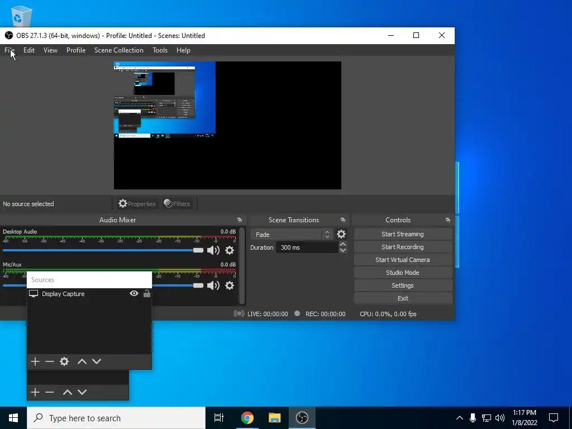Open Task View on the taskbar
Screen dimensions: 572x429
click(x=219, y=418)
